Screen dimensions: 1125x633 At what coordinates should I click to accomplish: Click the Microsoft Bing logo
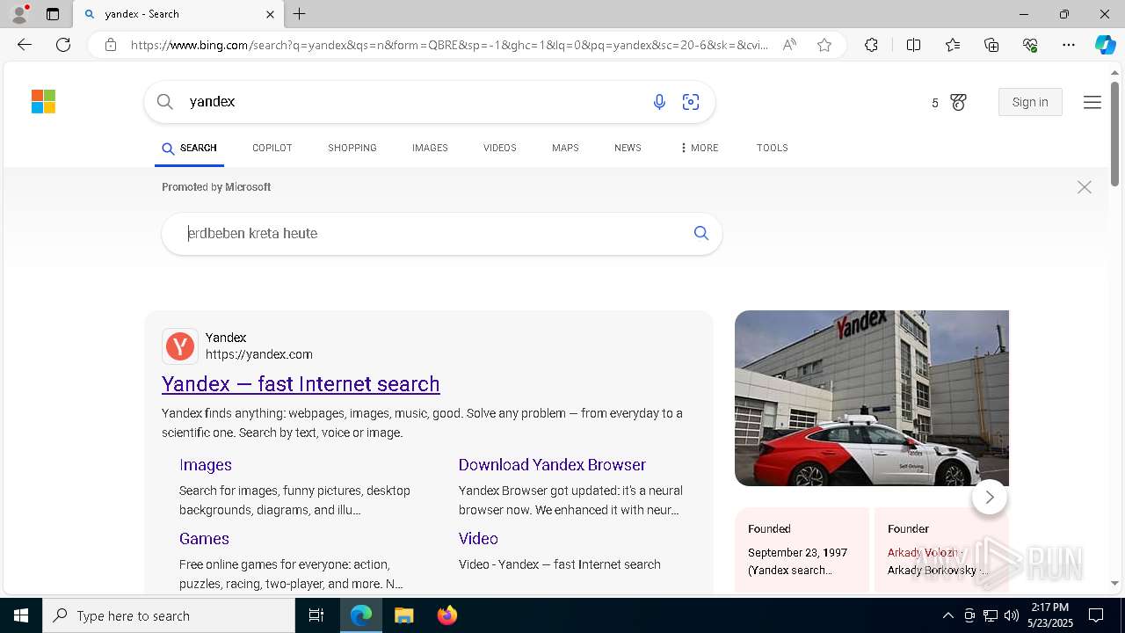(x=43, y=102)
